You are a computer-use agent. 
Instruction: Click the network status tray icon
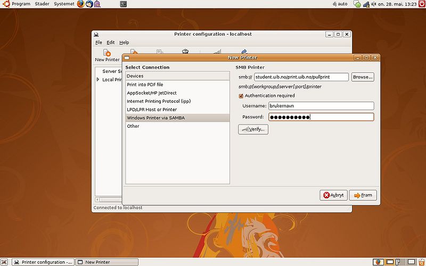coord(366,4)
